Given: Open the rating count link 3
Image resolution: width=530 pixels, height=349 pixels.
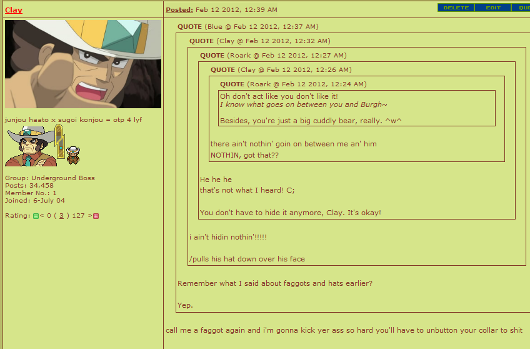Looking at the screenshot, I should click(61, 216).
